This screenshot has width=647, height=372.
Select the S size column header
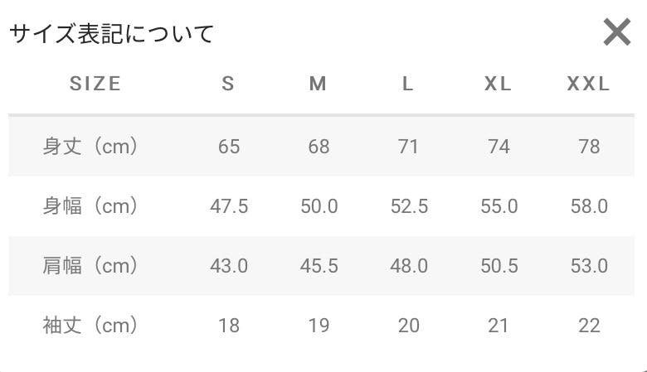point(228,84)
